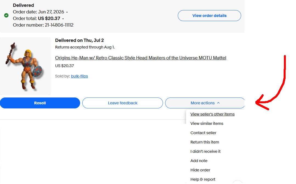
Task: Choose Return this item option
Action: (205, 142)
